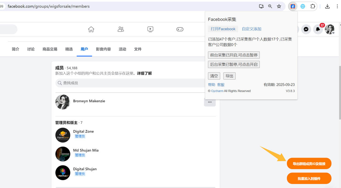Click three-dot options for Bronwyn Makenzie

[210, 102]
